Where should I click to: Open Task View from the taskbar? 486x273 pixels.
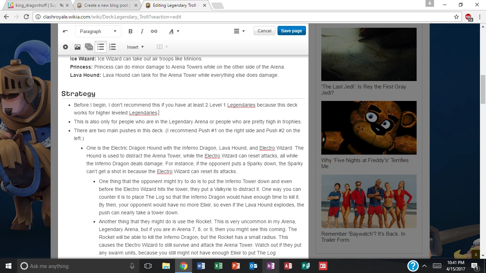coord(148,266)
